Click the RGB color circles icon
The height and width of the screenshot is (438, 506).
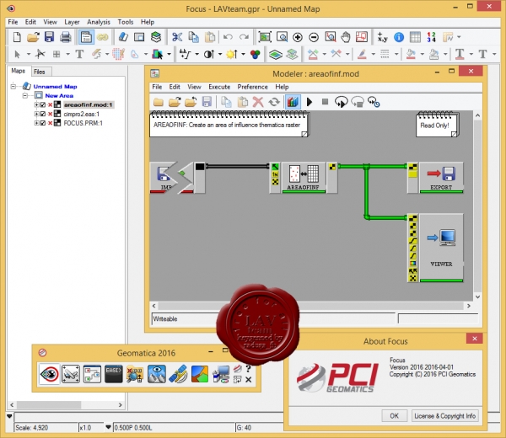(255, 54)
